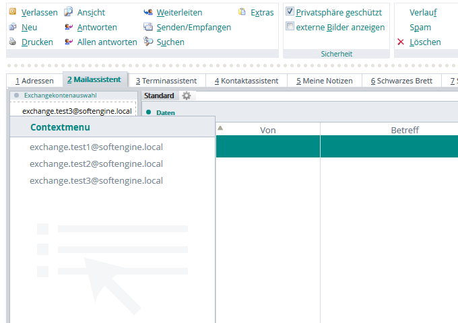Viewport: 458px width, 323px height.
Task: Open the Kontaktassistent tab
Action: click(246, 81)
